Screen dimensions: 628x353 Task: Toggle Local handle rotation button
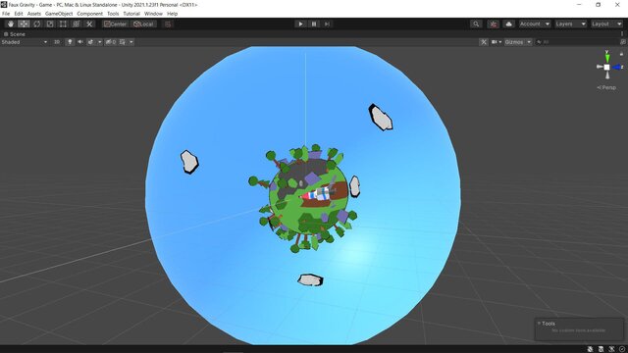[143, 24]
